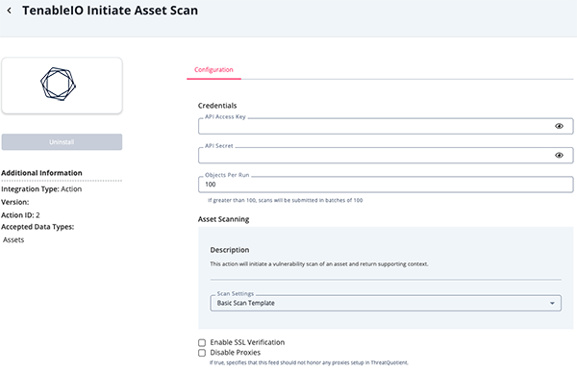Screen dimensions: 577x372
Task: Open the Scan Settings dropdown
Action: pyautogui.click(x=386, y=303)
